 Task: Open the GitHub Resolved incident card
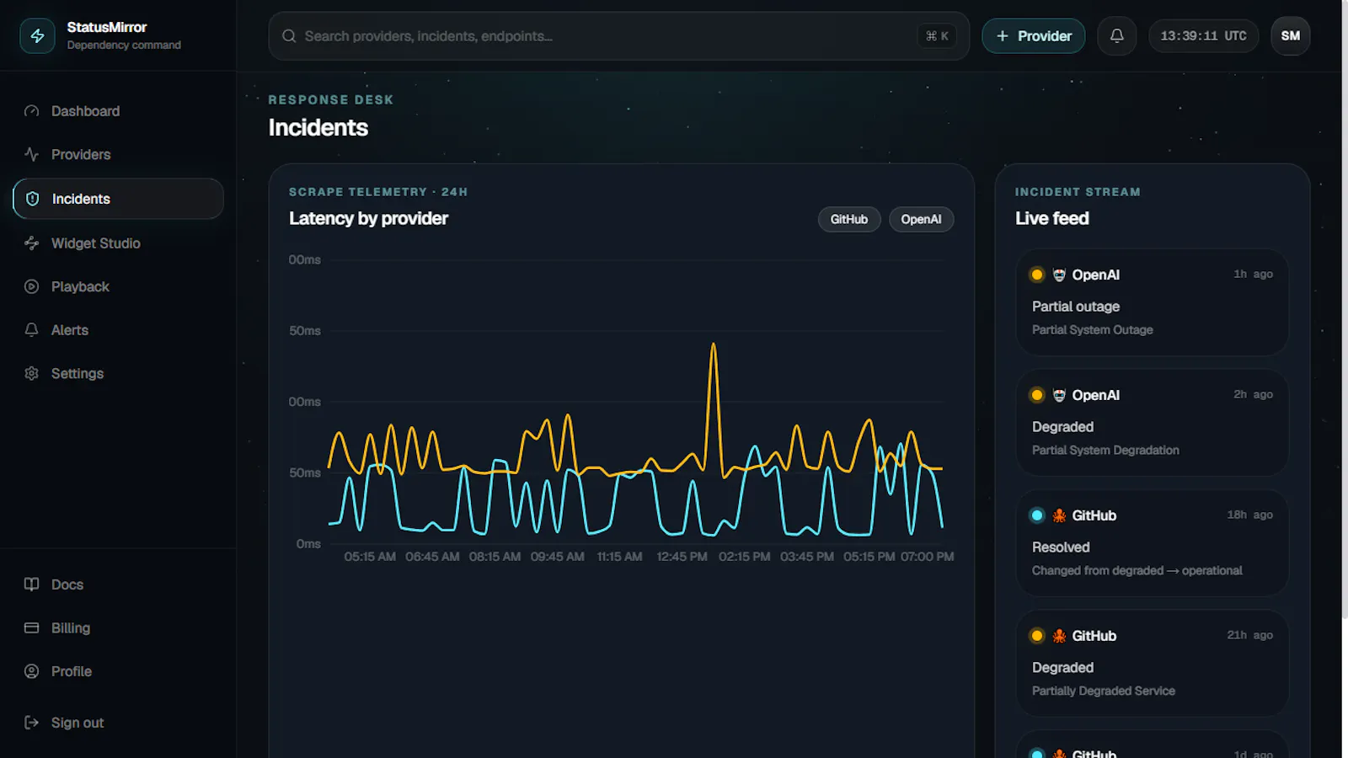[1152, 542]
